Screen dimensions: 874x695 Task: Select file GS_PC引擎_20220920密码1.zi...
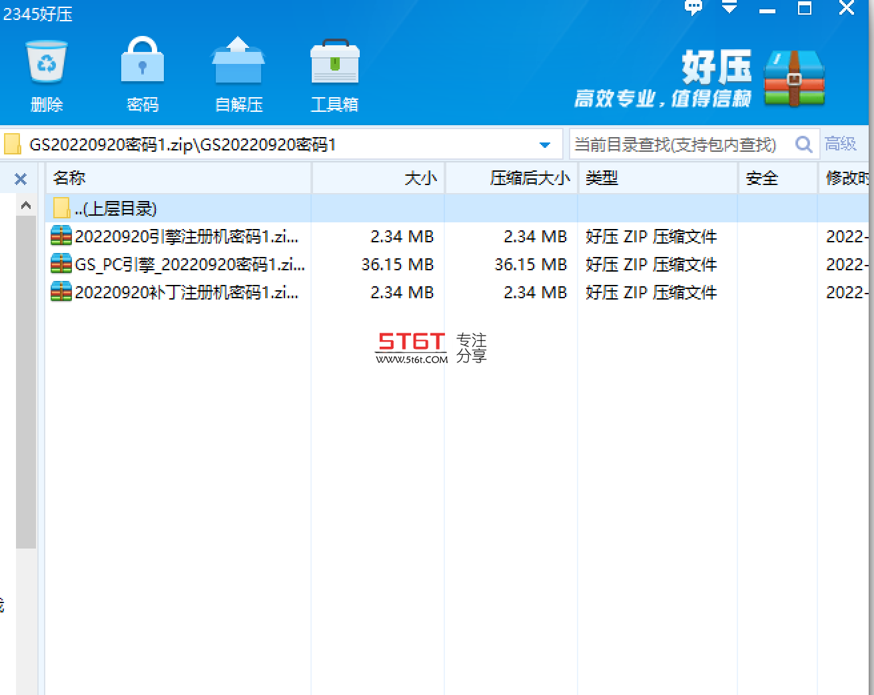tap(190, 264)
